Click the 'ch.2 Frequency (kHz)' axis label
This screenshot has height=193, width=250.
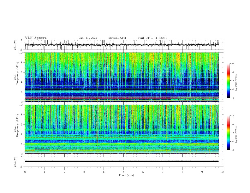pyautogui.click(x=16, y=126)
